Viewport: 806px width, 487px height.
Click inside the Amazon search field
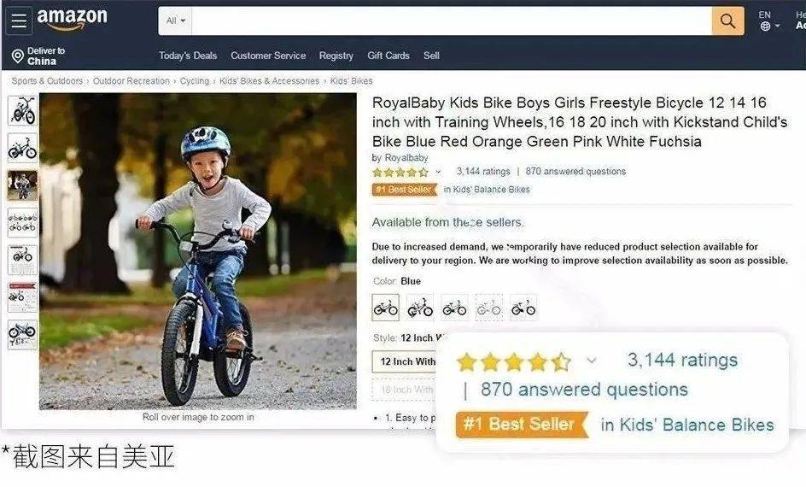click(452, 21)
